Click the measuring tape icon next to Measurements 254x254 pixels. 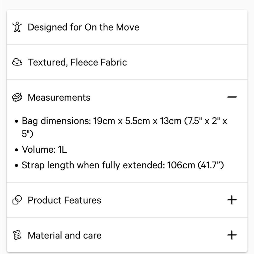coord(17,97)
